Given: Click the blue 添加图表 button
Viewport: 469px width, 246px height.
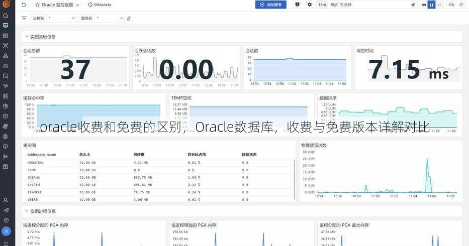Looking at the screenshot, I should click(x=270, y=5).
